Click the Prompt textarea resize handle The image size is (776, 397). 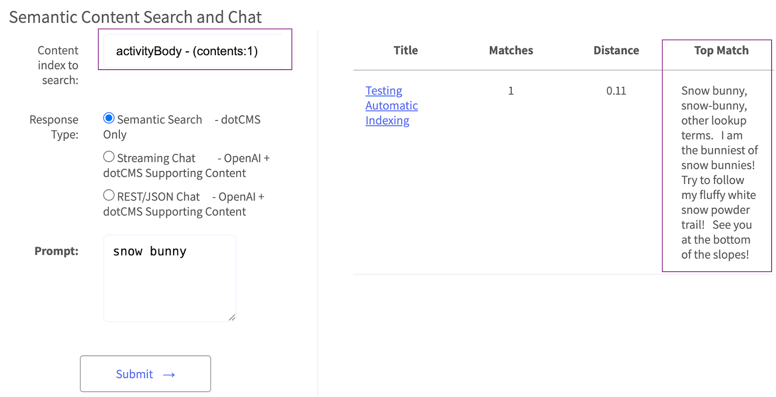click(232, 318)
